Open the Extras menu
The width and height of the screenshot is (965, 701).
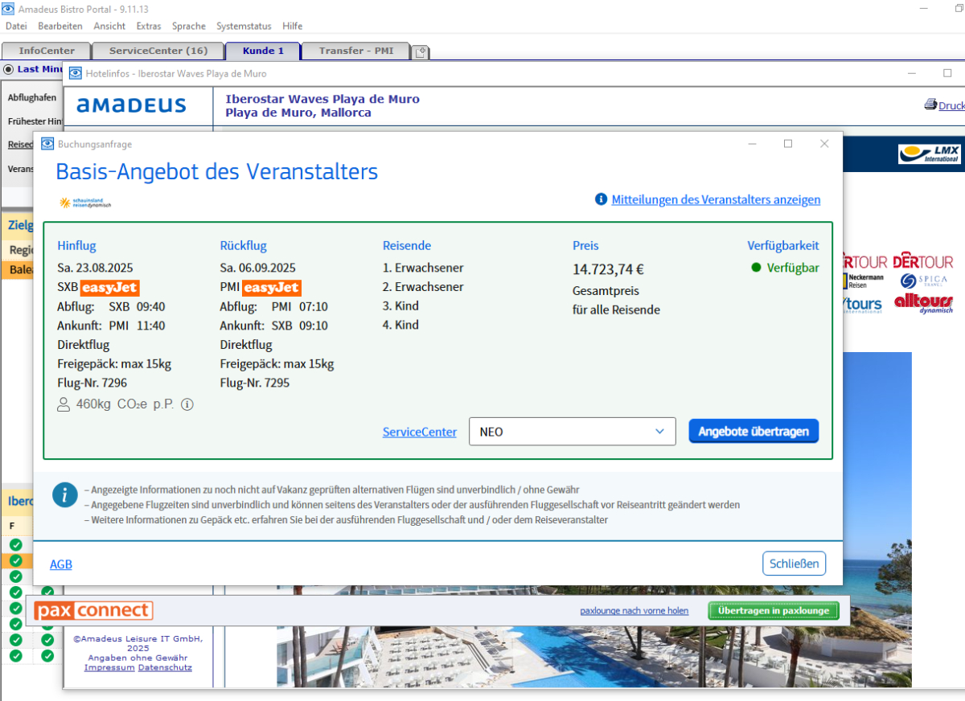tap(149, 26)
